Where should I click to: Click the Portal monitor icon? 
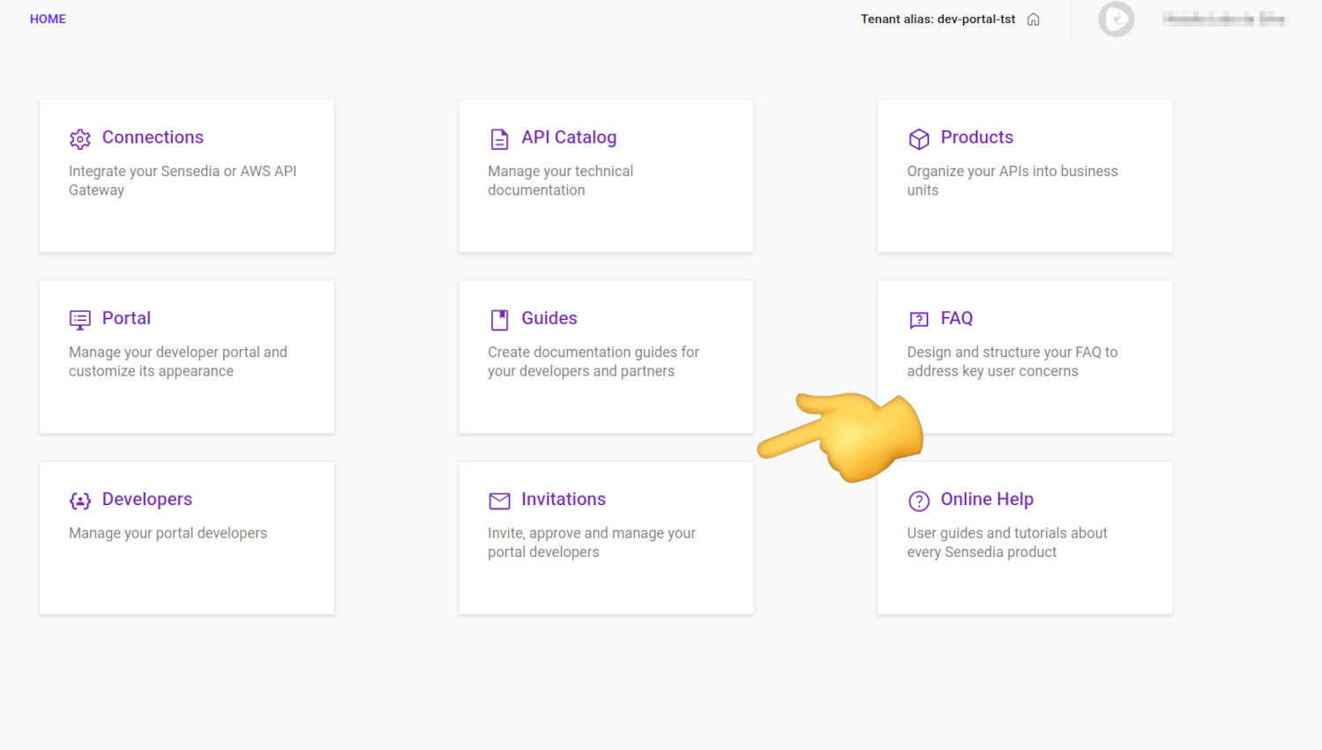pyautogui.click(x=80, y=320)
